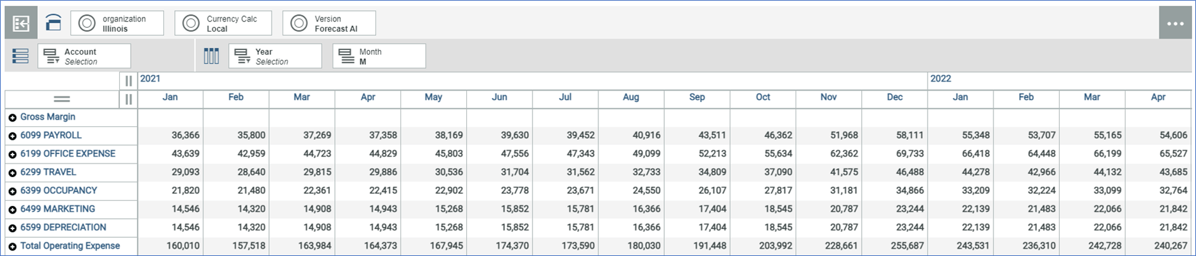Select Total Operating Expense Jan 2021 cell 160,010
The width and height of the screenshot is (1196, 256).
pyautogui.click(x=171, y=246)
